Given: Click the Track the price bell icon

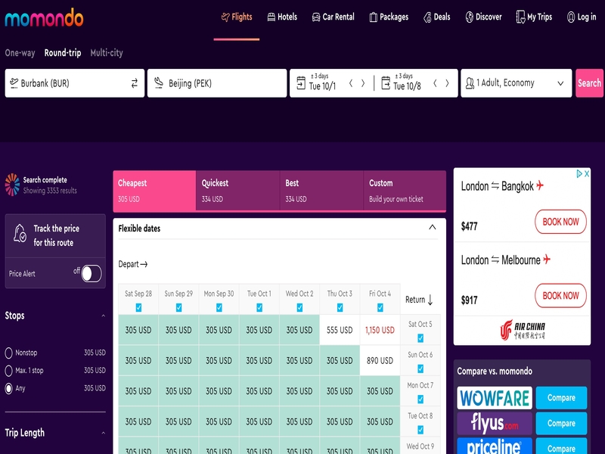Looking at the screenshot, I should pyautogui.click(x=20, y=233).
